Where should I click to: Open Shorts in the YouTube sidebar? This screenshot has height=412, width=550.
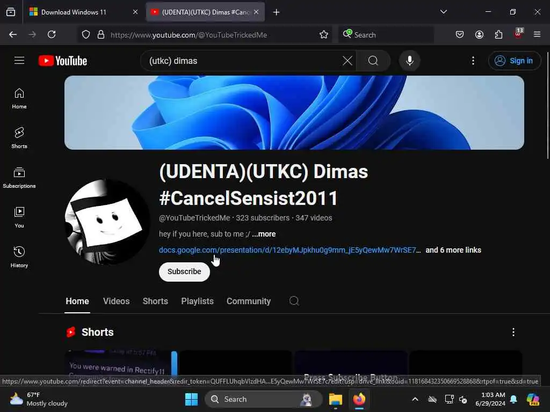point(19,138)
